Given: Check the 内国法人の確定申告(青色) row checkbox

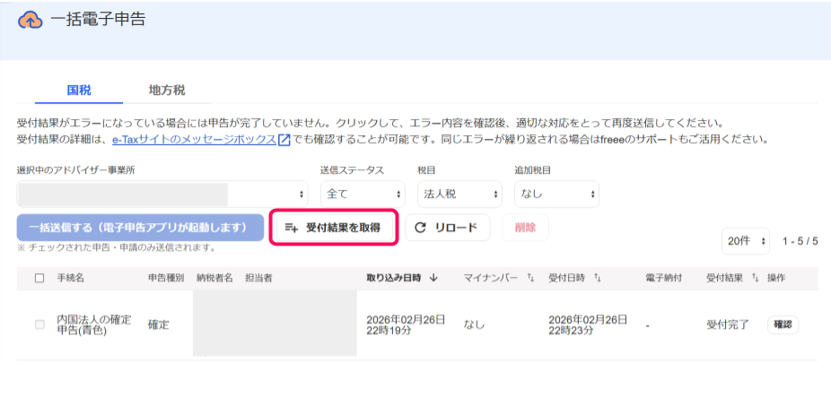Looking at the screenshot, I should coord(39,324).
